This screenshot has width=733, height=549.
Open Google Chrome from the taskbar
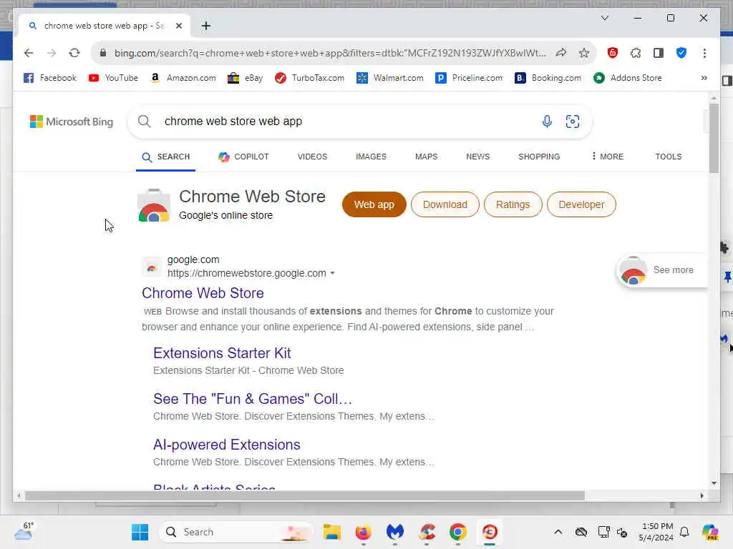click(x=457, y=532)
